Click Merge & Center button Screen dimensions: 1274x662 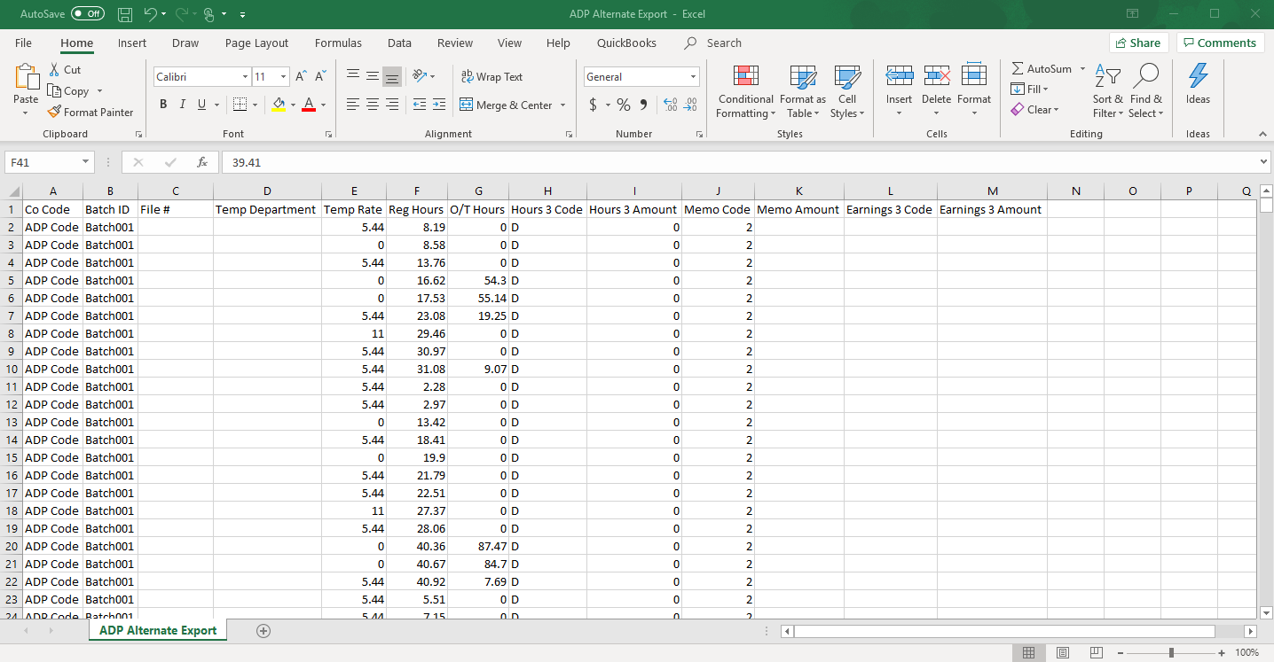506,105
